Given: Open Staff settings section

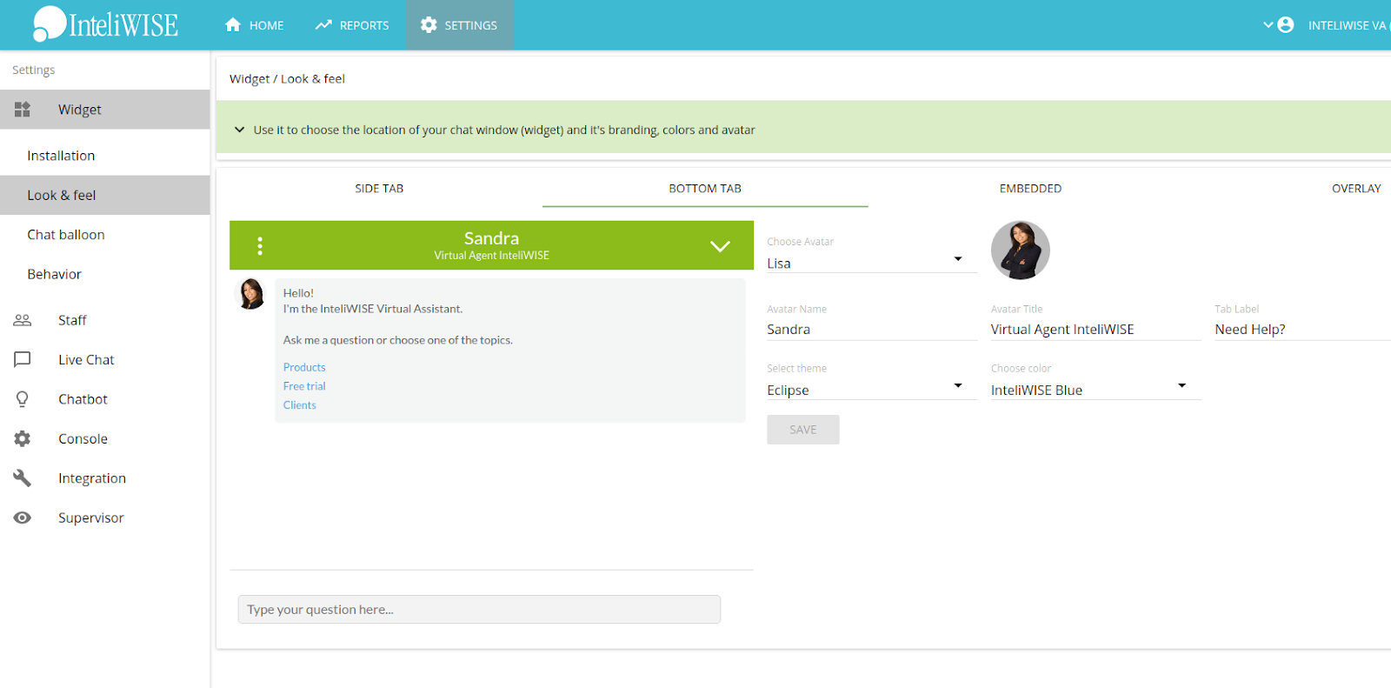Looking at the screenshot, I should [x=105, y=320].
